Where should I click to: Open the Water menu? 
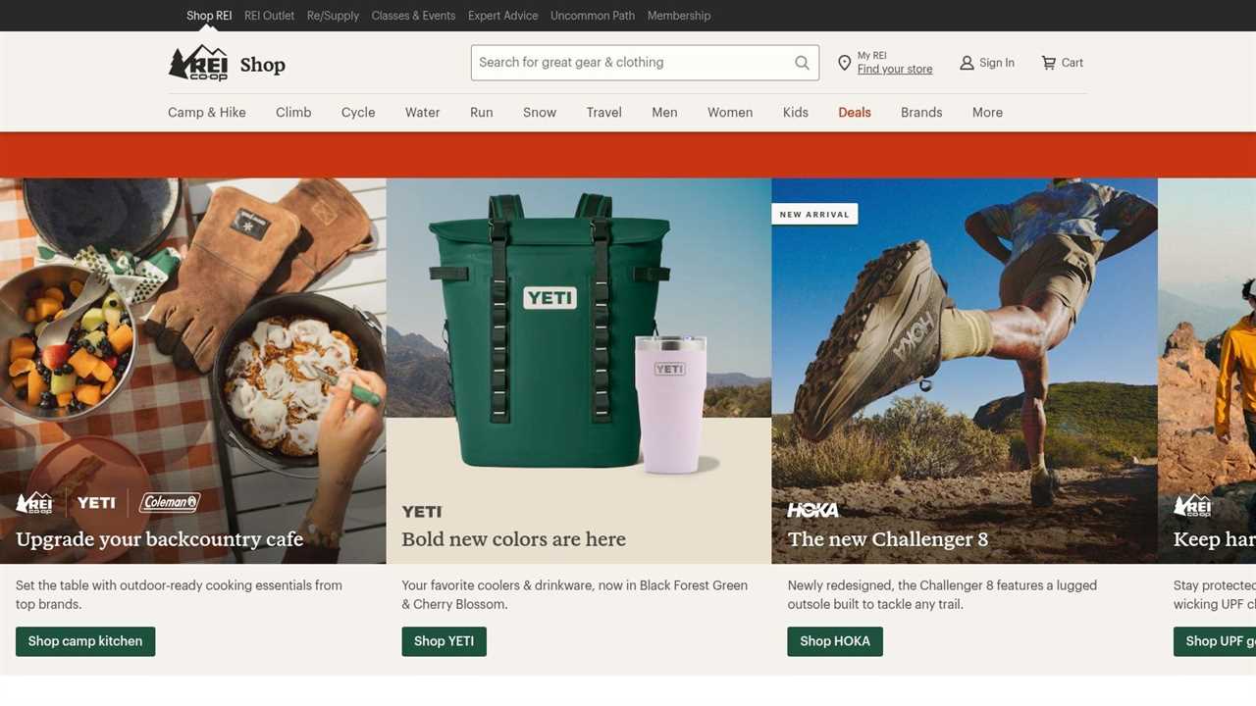(422, 113)
